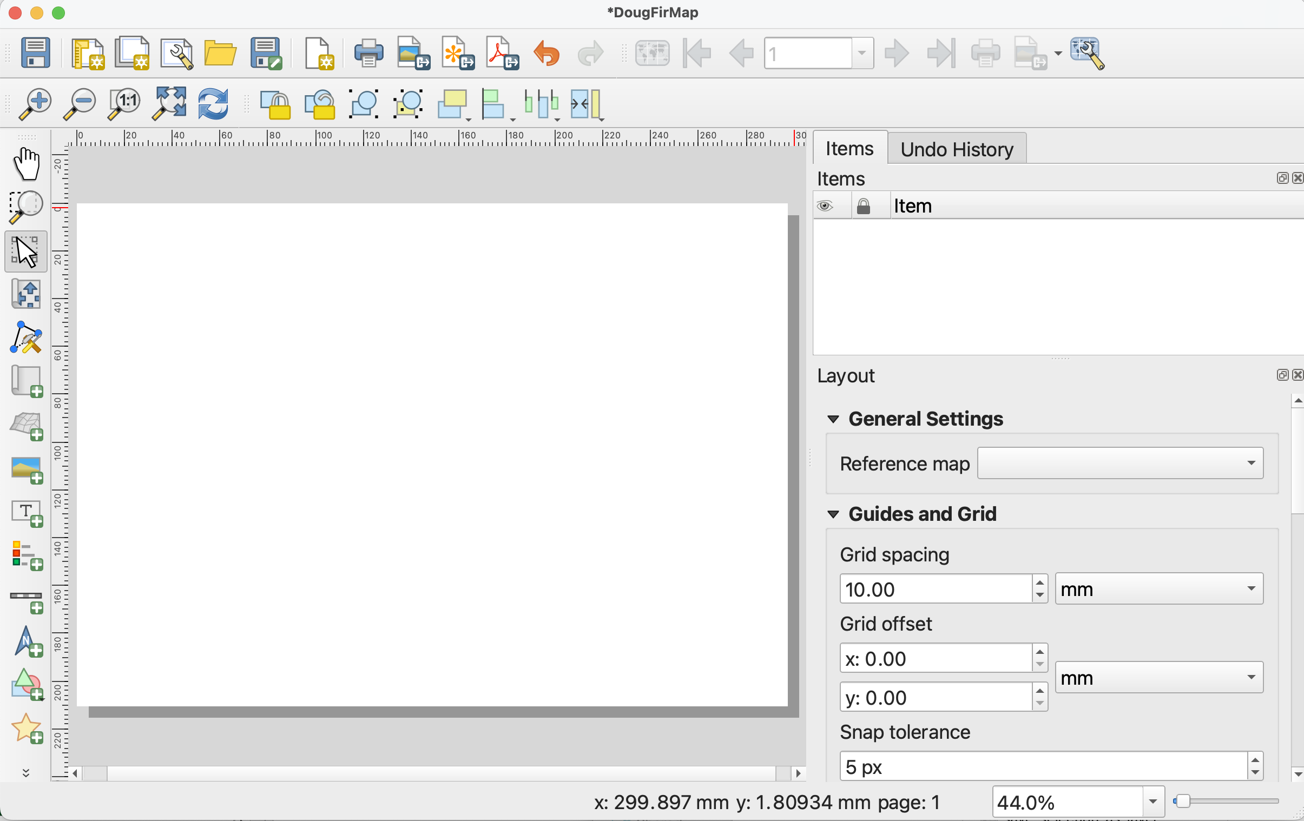Image resolution: width=1304 pixels, height=821 pixels.
Task: Click the Add North Arrow tool
Action: click(x=26, y=643)
